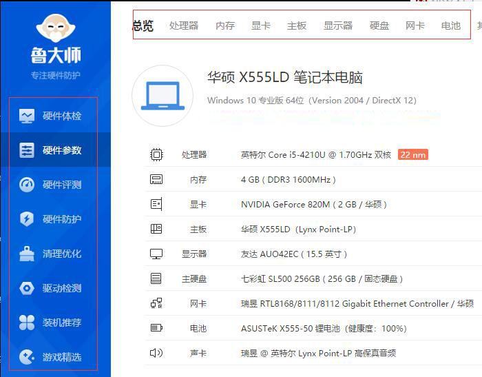
Task: Click 瑞昱 Lynx Point-LP 高保真音频 value
Action: pos(318,354)
